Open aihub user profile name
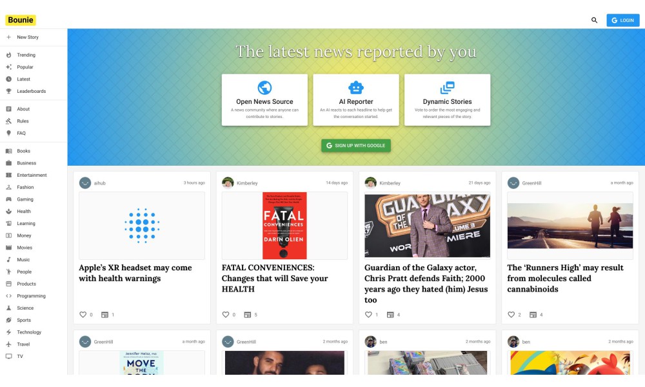 tap(99, 183)
